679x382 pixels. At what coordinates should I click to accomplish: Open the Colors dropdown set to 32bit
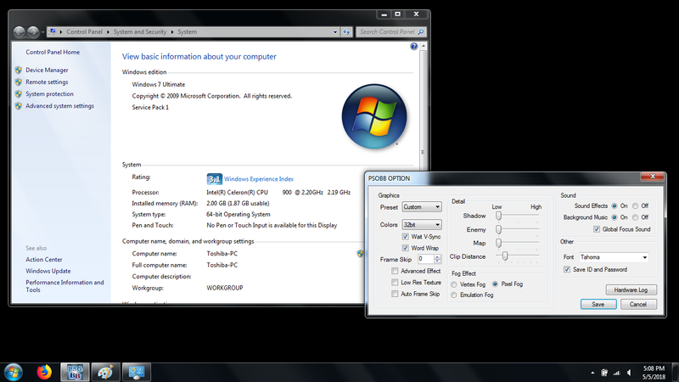422,225
